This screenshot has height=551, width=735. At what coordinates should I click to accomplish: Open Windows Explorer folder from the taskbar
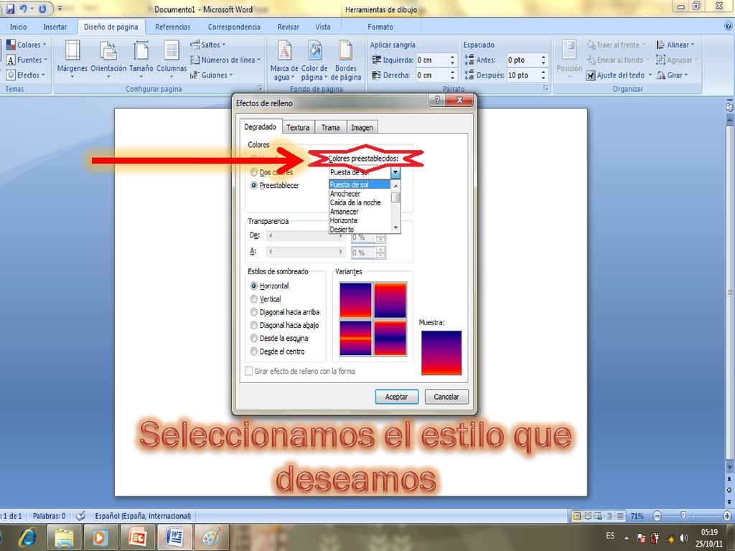pyautogui.click(x=64, y=537)
